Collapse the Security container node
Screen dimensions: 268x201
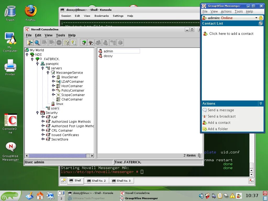pos(37,113)
